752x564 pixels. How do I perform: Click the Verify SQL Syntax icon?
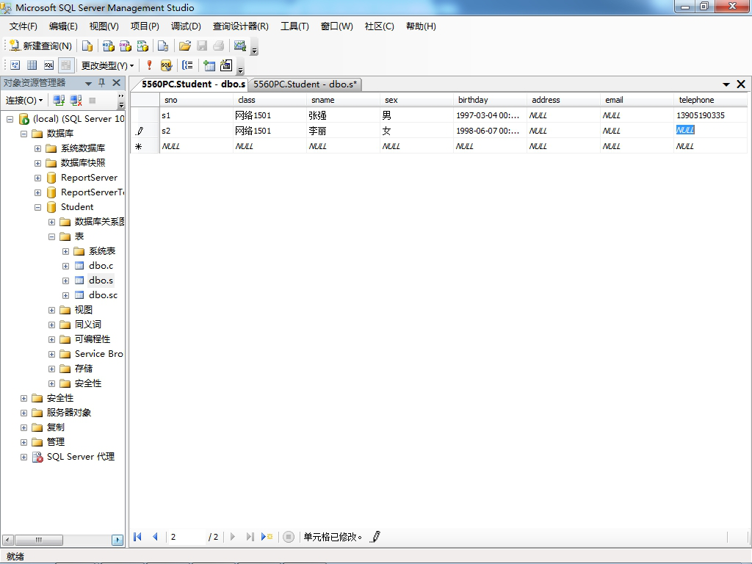[166, 65]
